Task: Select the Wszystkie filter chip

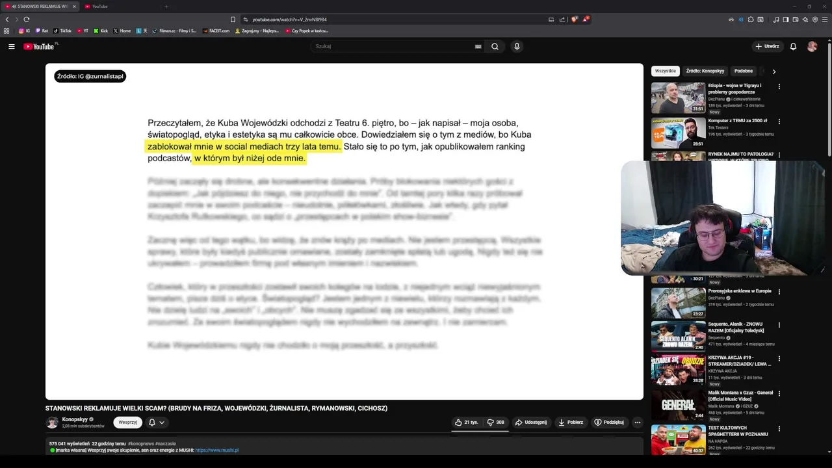Action: (x=665, y=71)
